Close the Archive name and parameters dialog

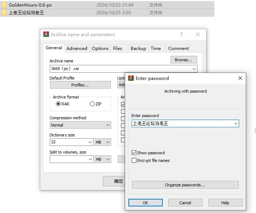coord(198,34)
